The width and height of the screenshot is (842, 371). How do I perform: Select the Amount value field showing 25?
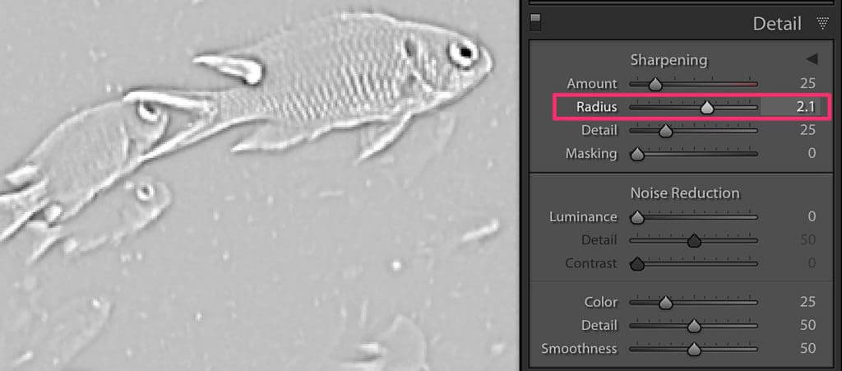click(x=807, y=84)
